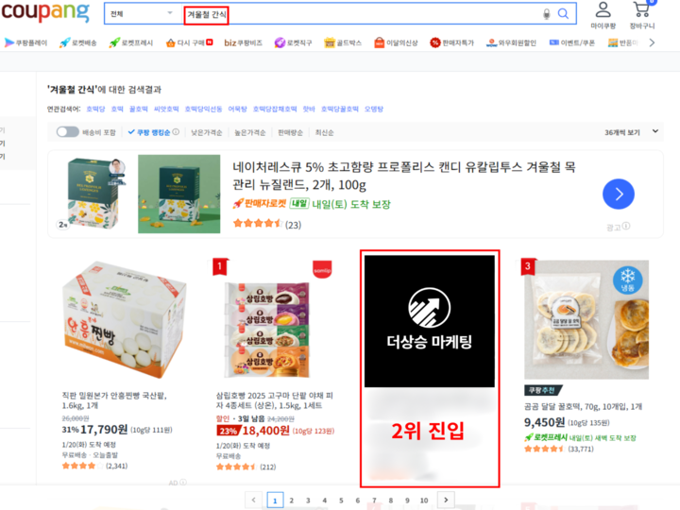The height and width of the screenshot is (510, 680).
Task: Click the 겨울철 간식 search field
Action: 362,14
